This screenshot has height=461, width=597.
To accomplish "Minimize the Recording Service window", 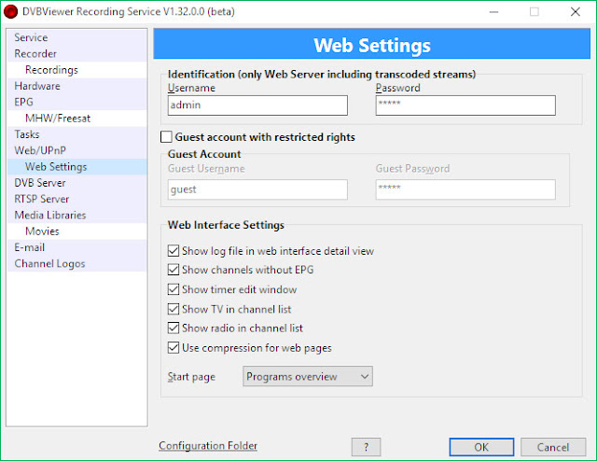I will (493, 12).
